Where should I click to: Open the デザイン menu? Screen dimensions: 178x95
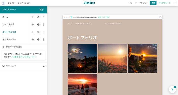coord(11,3)
